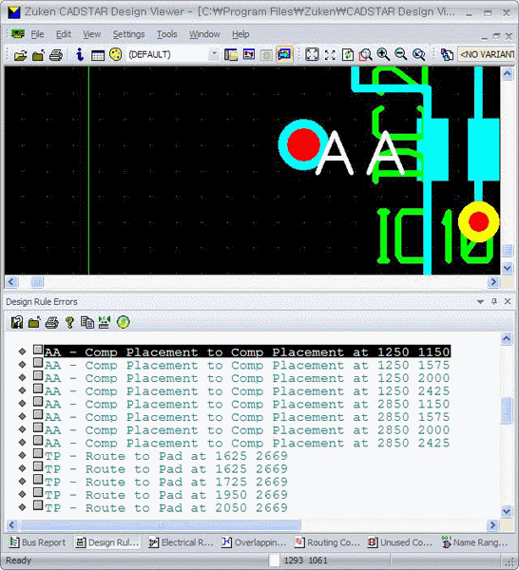Click the Save report icon in errors panel

17,322
